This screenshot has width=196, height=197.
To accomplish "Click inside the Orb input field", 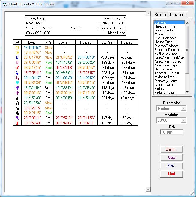I will coord(171,132).
